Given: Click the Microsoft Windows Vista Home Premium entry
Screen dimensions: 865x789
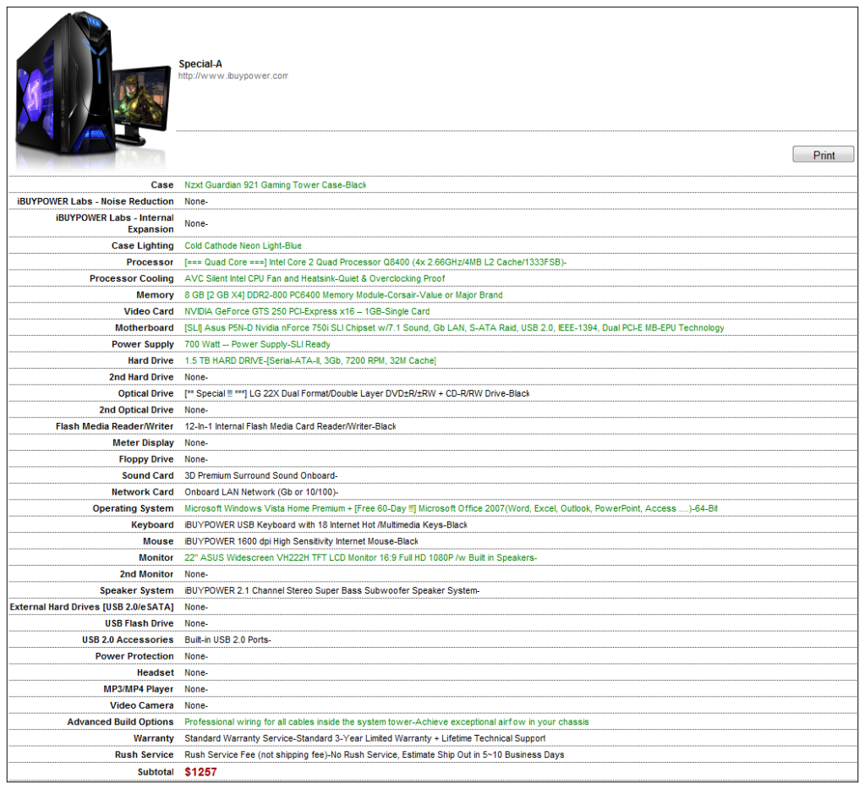Looking at the screenshot, I should [451, 509].
